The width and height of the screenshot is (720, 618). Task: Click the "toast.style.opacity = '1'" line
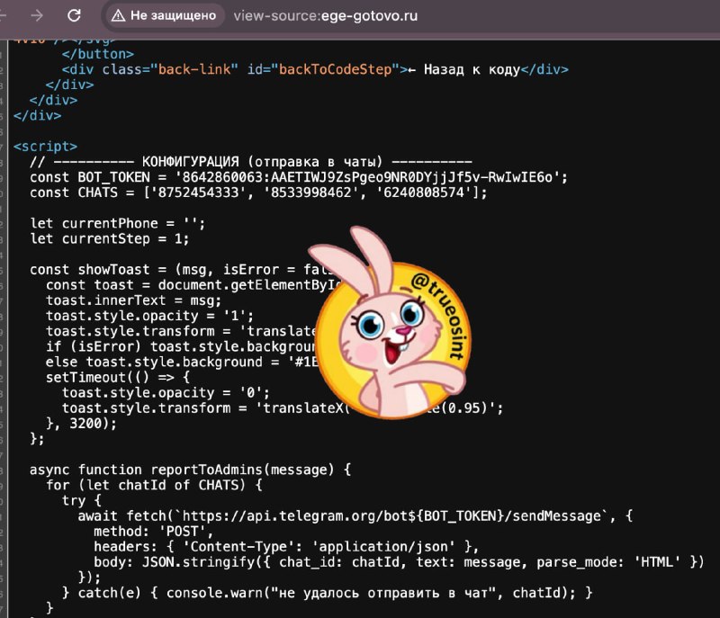149,316
